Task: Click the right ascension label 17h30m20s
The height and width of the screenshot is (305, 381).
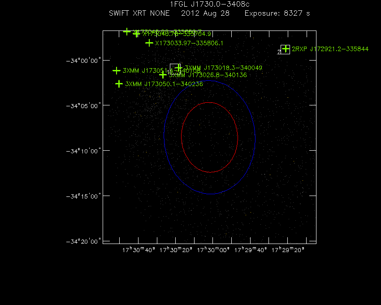Action: click(176, 250)
